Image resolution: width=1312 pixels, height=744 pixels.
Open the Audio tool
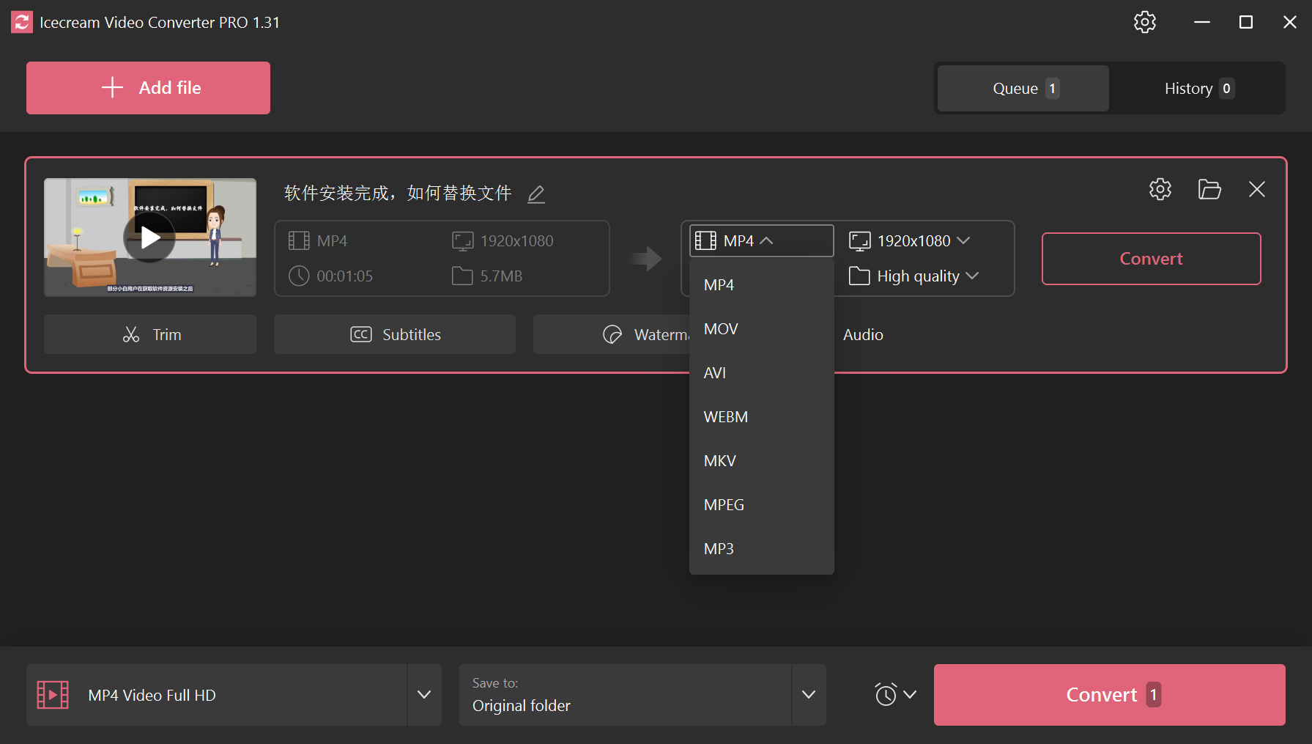point(863,334)
